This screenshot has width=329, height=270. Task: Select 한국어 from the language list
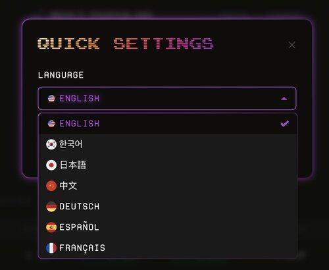click(168, 144)
